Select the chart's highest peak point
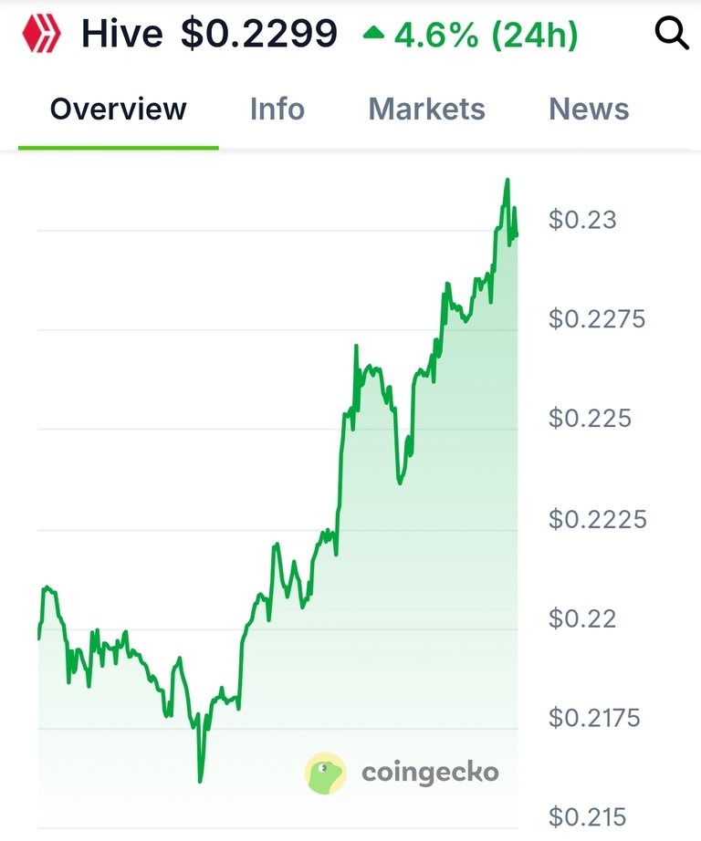The height and width of the screenshot is (841, 701). pos(507,181)
